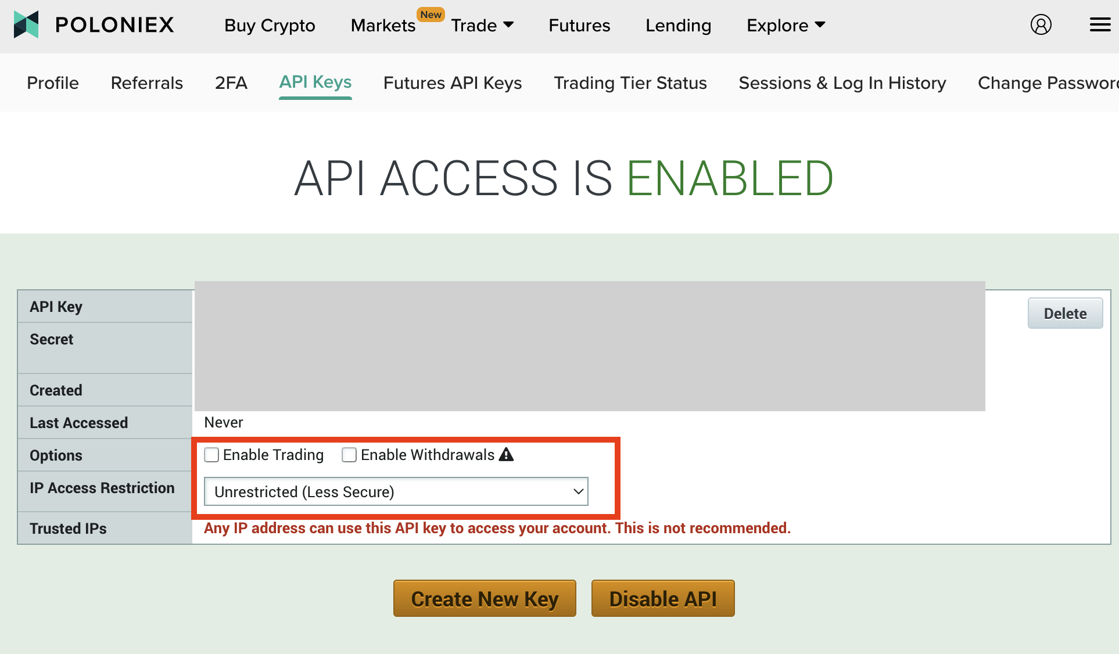Screen dimensions: 1119x654
Task: Select the API Keys tab
Action: (315, 82)
